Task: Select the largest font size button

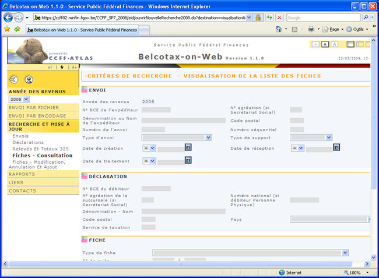Action: 335,44
